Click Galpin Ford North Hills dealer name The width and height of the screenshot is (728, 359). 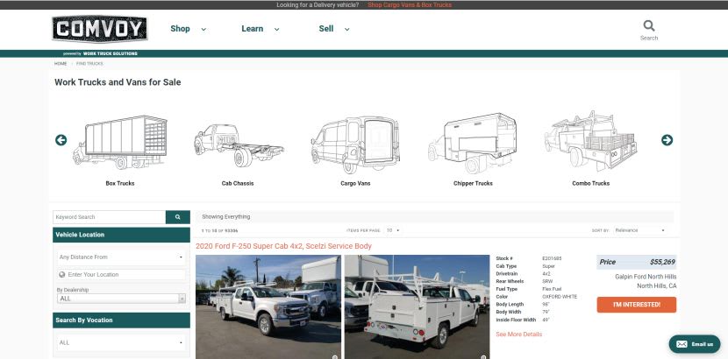pos(646,277)
